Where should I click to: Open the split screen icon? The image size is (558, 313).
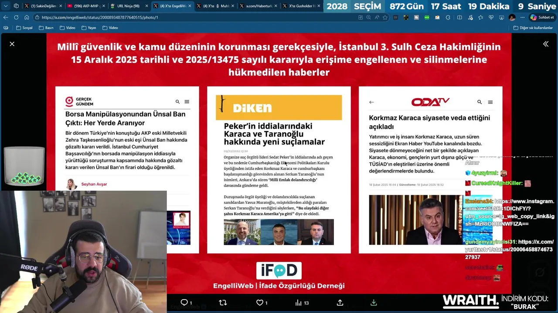coord(459,17)
